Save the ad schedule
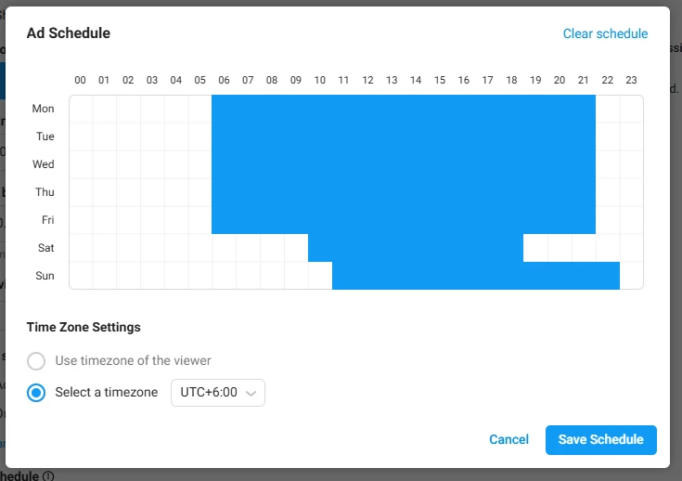 (x=600, y=439)
